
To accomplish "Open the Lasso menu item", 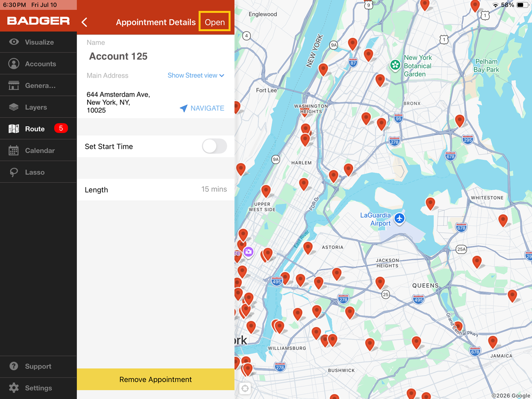I will coord(39,172).
